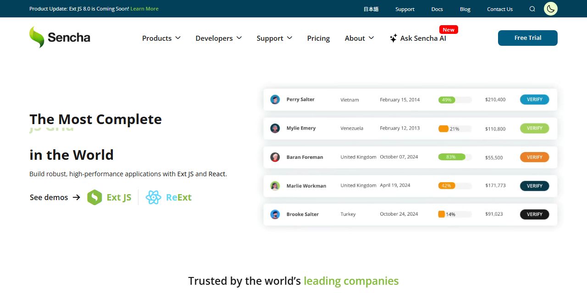Click VERIFY for Mylie Emery
This screenshot has width=587, height=293.
(x=534, y=128)
